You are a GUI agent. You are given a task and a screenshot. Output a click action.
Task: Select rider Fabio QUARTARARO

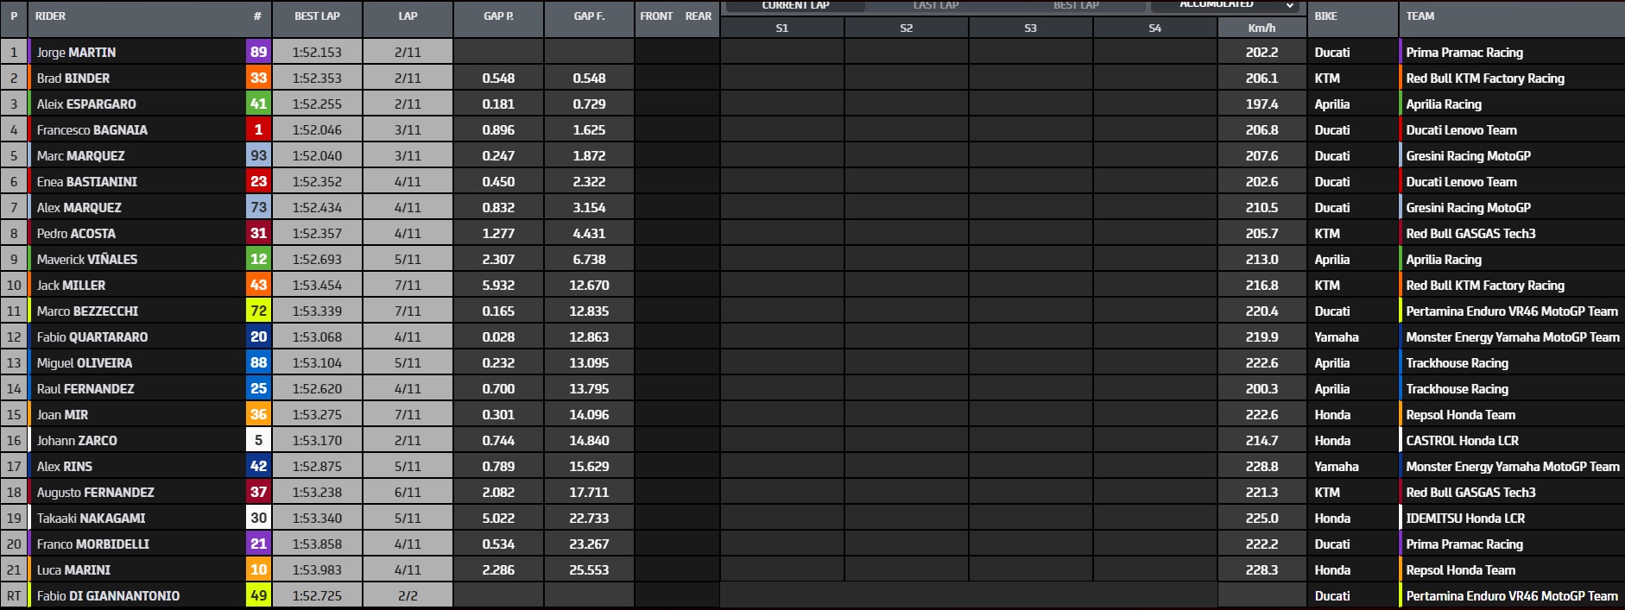(92, 337)
